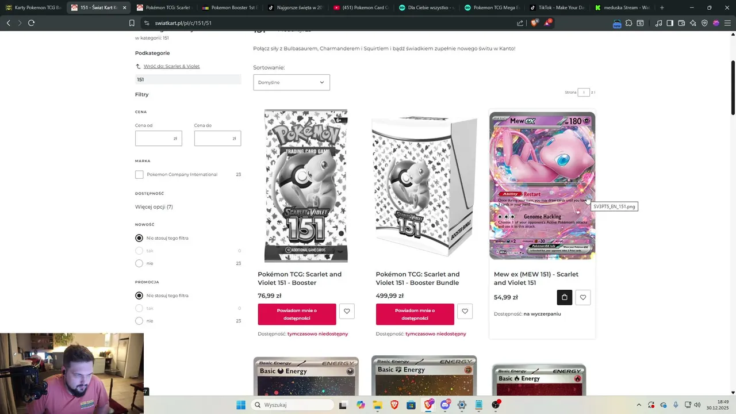Expand 'Więcej opcji (7)' availability filter
Screen dimensions: 736x414
tap(154, 207)
